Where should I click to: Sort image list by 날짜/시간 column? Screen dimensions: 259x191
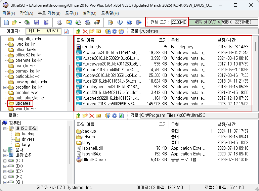click(x=233, y=40)
